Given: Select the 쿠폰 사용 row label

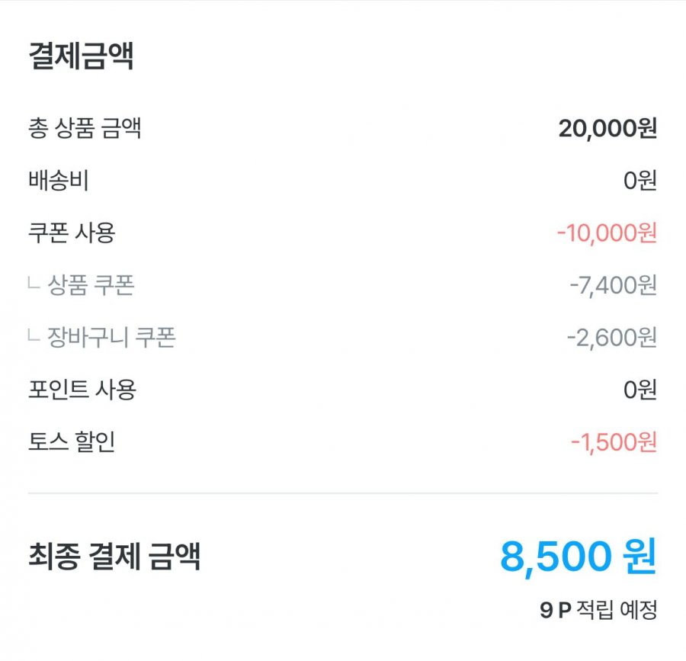Looking at the screenshot, I should (x=72, y=233).
